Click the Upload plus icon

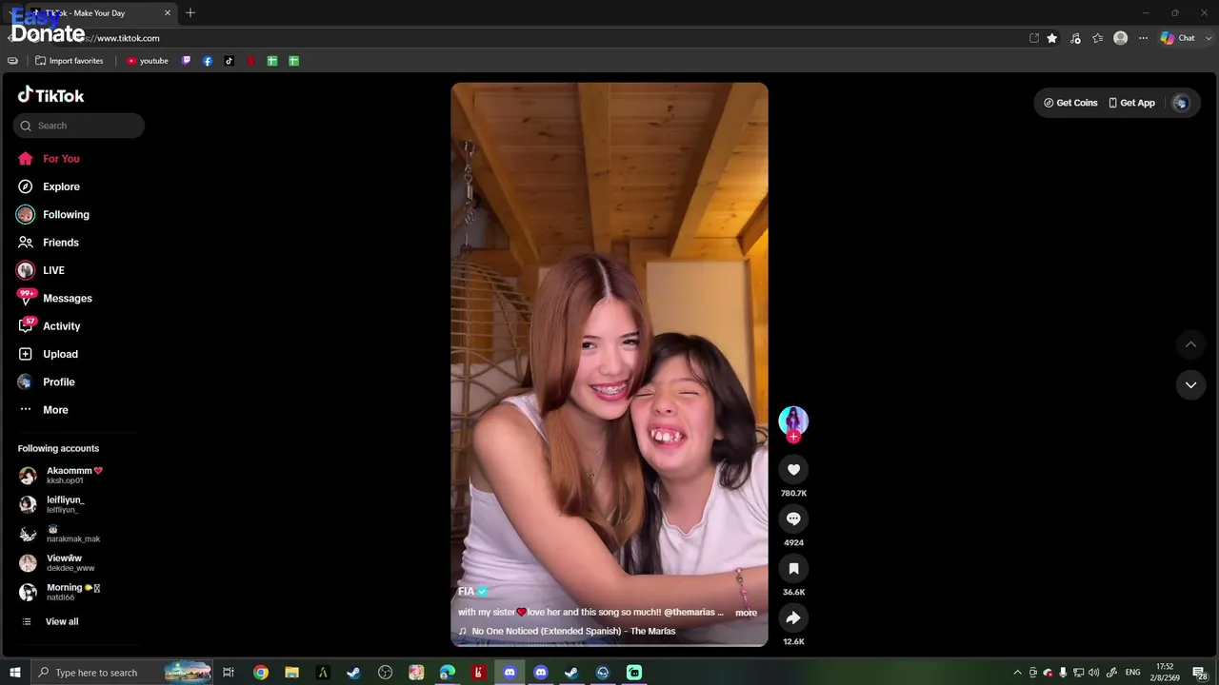point(26,354)
